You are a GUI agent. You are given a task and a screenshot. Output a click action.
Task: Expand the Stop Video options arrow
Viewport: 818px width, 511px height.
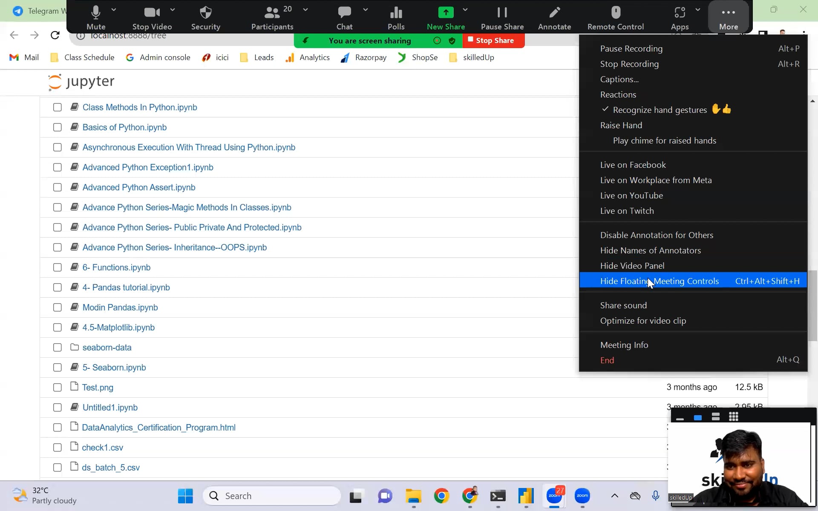(173, 9)
